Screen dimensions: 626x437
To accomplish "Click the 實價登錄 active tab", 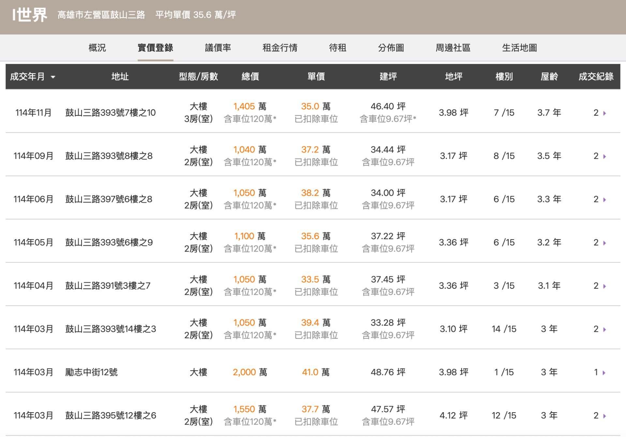I will 155,48.
